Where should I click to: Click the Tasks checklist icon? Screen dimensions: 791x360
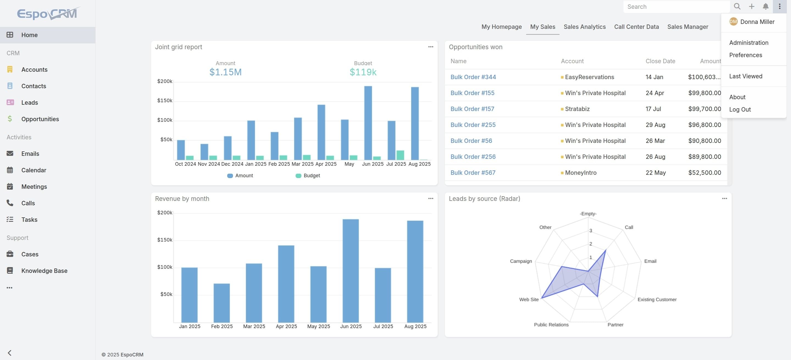pyautogui.click(x=10, y=219)
